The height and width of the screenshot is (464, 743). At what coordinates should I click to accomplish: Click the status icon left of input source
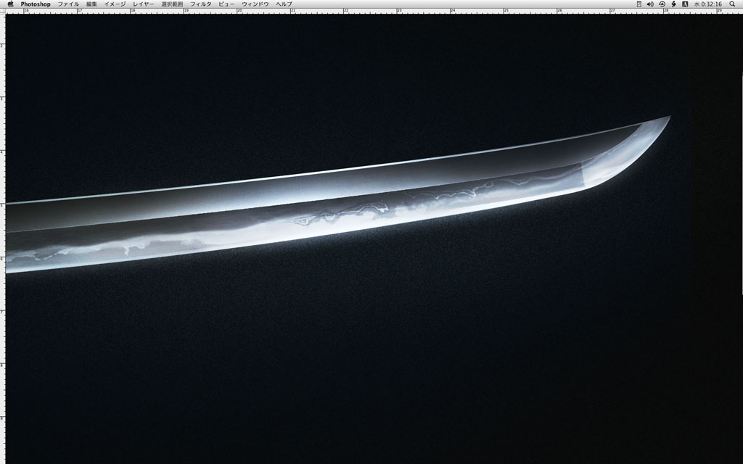click(673, 4)
